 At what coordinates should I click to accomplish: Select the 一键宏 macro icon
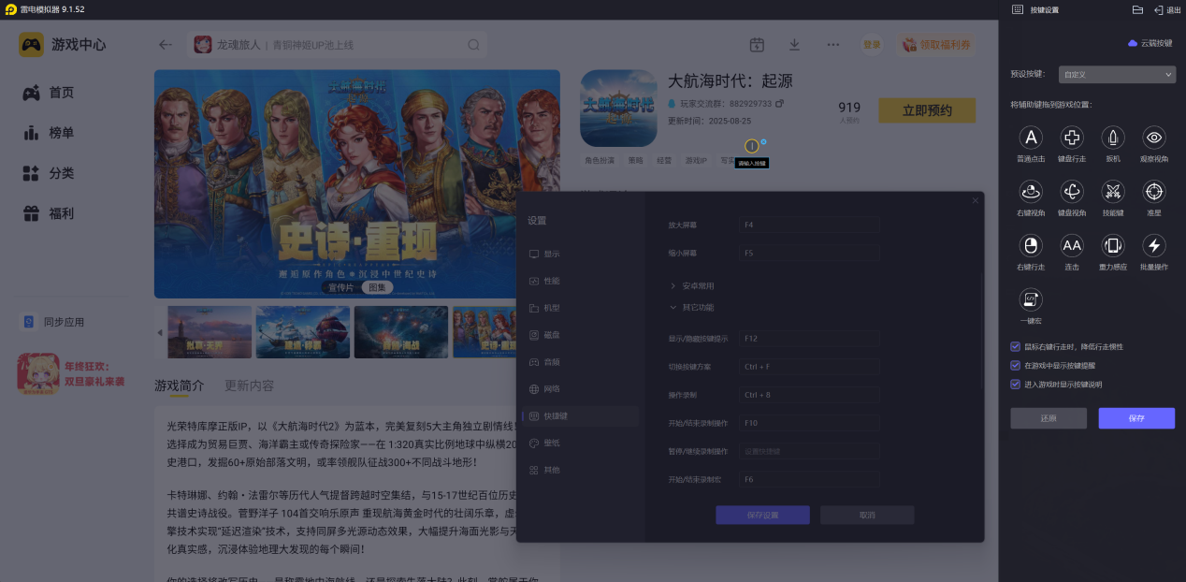(x=1031, y=299)
